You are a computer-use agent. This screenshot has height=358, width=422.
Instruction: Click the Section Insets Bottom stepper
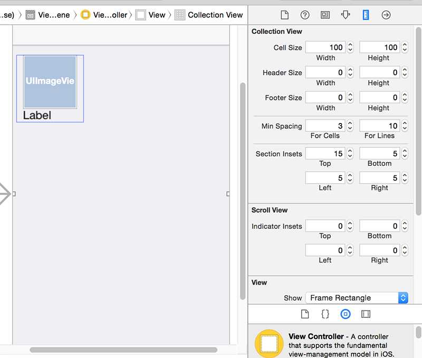pyautogui.click(x=405, y=154)
